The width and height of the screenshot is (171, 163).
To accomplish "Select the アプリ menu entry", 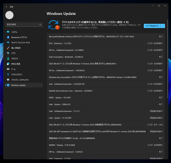I will click(24, 53).
